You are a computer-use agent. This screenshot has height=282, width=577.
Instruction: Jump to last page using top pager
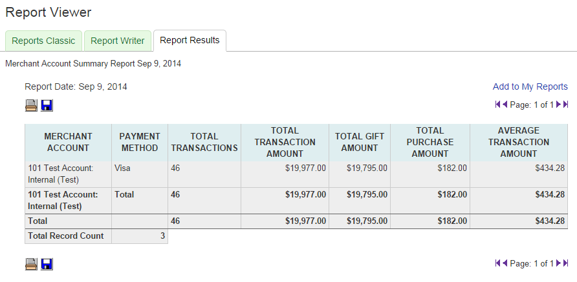pos(566,105)
